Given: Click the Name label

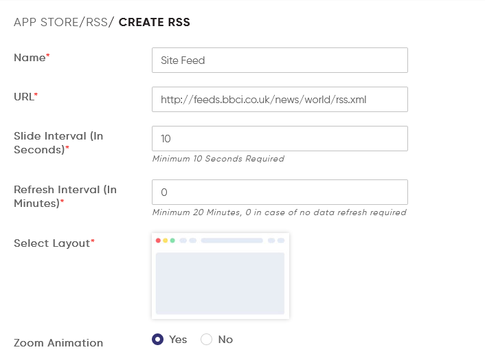Looking at the screenshot, I should 30,58.
